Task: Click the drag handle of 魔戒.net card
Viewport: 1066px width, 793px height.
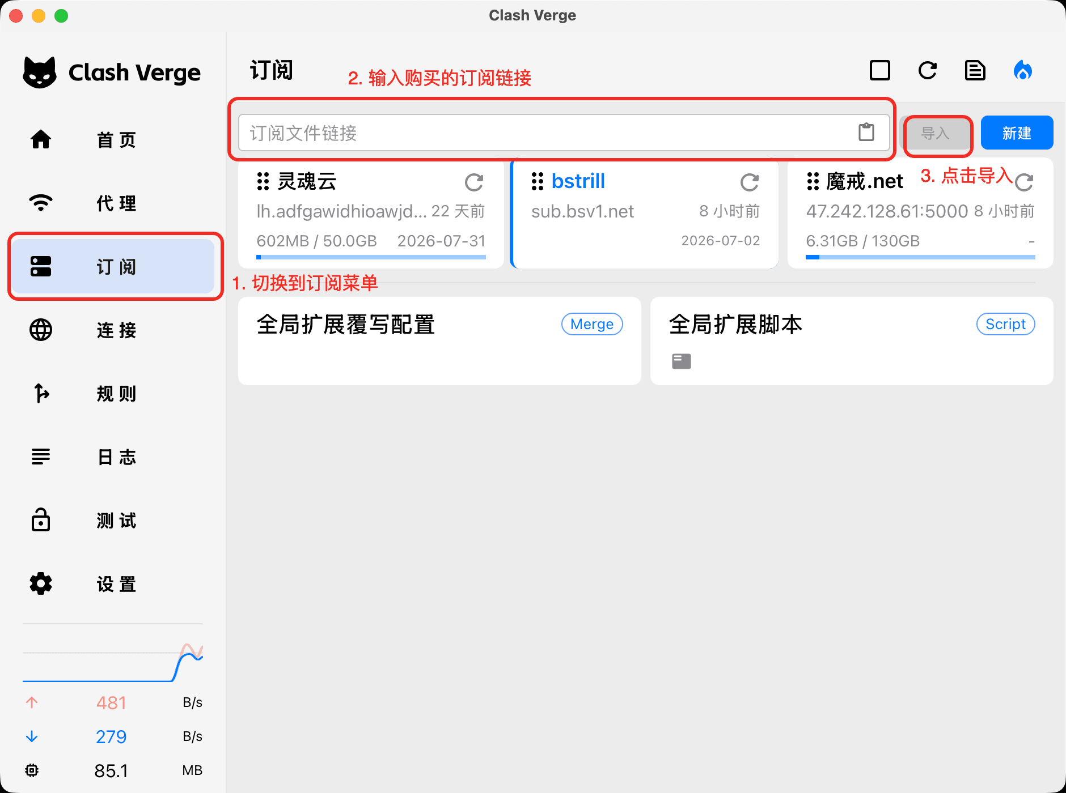Action: point(813,181)
